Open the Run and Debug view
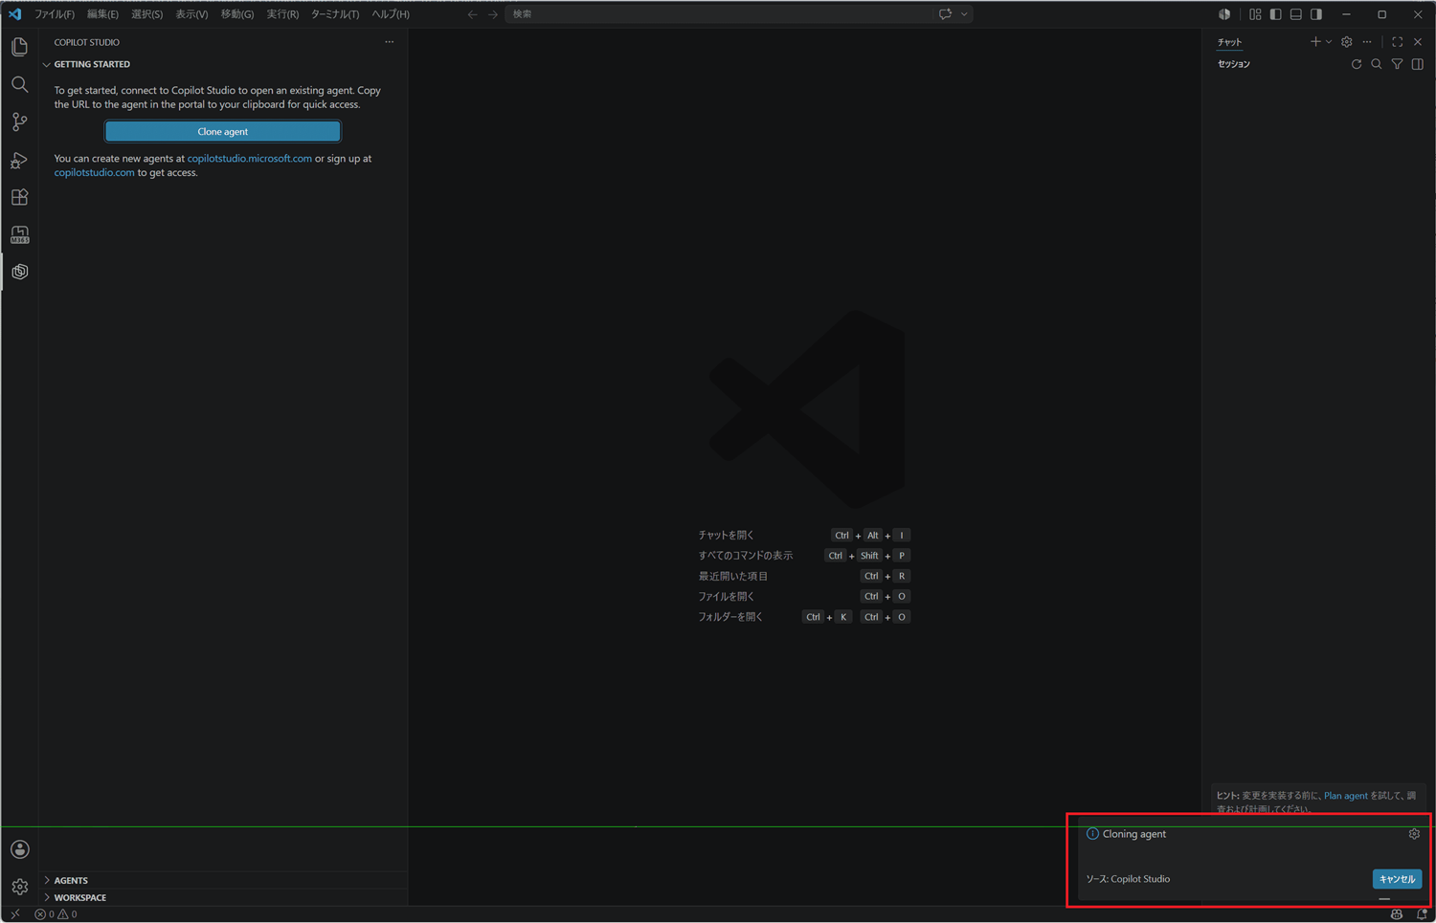The image size is (1436, 923). pyautogui.click(x=19, y=160)
